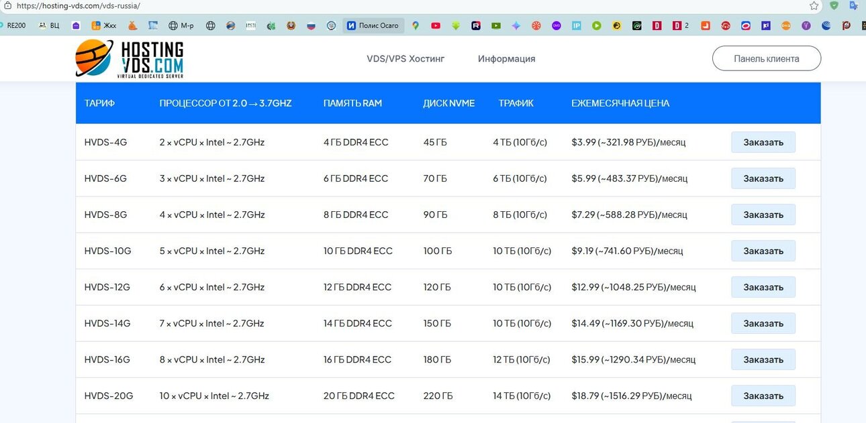Select the HVDS-12G tariff name
Viewport: 866px width, 423px height.
click(x=107, y=287)
